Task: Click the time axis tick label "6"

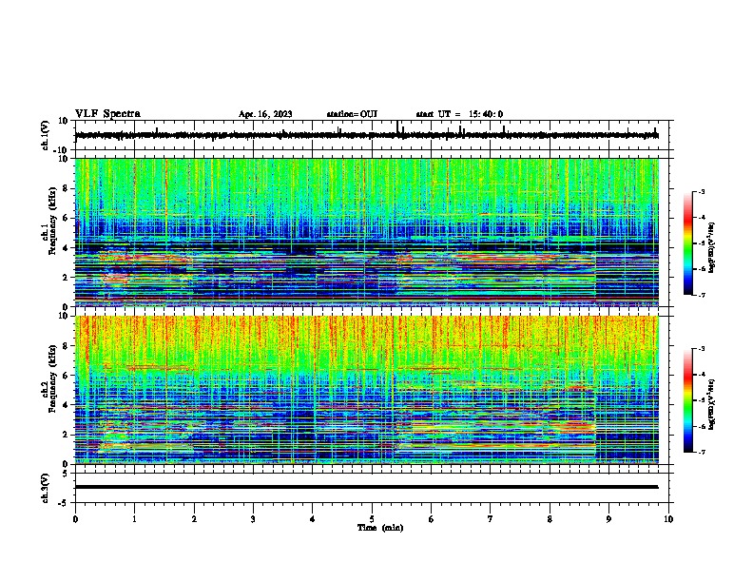Action: click(x=432, y=519)
